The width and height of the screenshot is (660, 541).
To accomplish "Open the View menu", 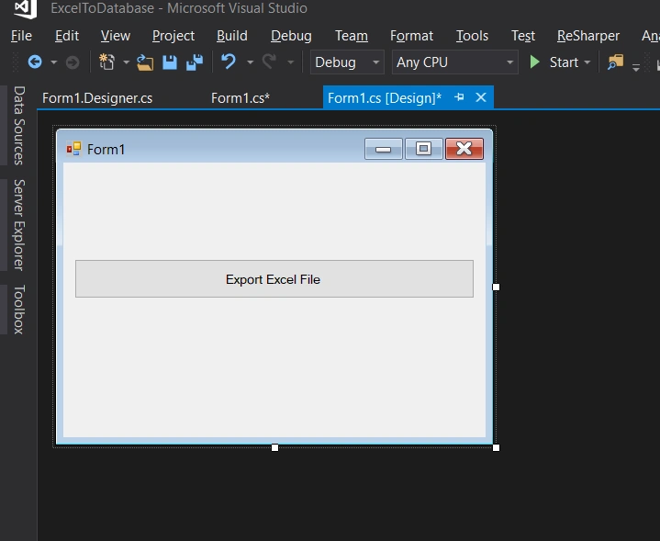I will [x=116, y=36].
